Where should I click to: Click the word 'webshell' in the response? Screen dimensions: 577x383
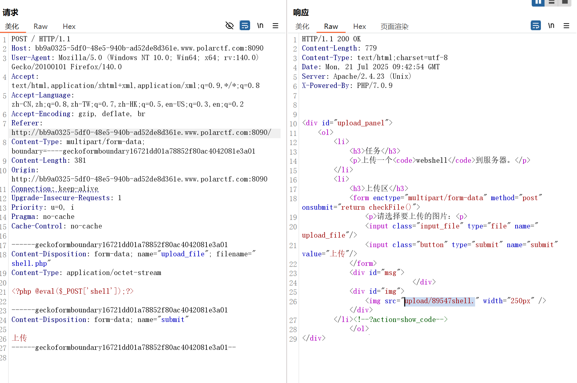[432, 160]
